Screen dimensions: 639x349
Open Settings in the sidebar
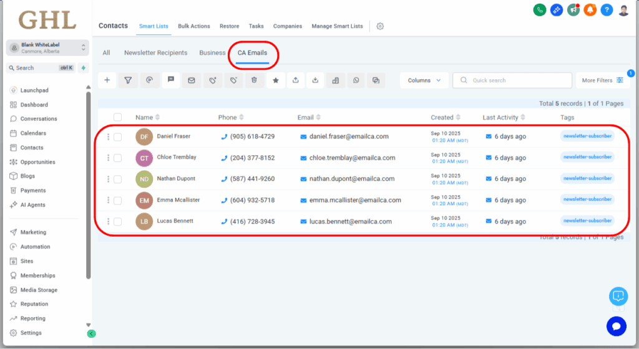[31, 333]
